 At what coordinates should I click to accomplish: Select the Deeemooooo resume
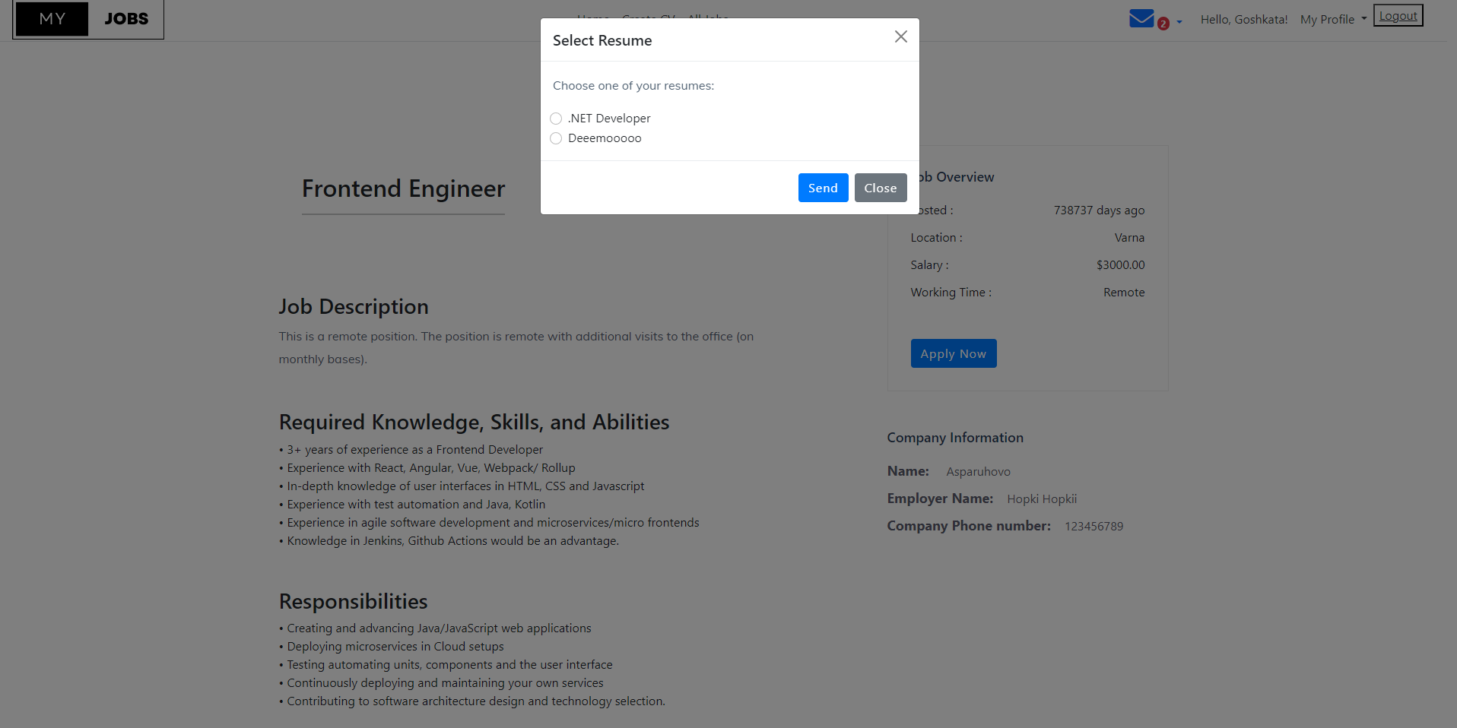556,138
